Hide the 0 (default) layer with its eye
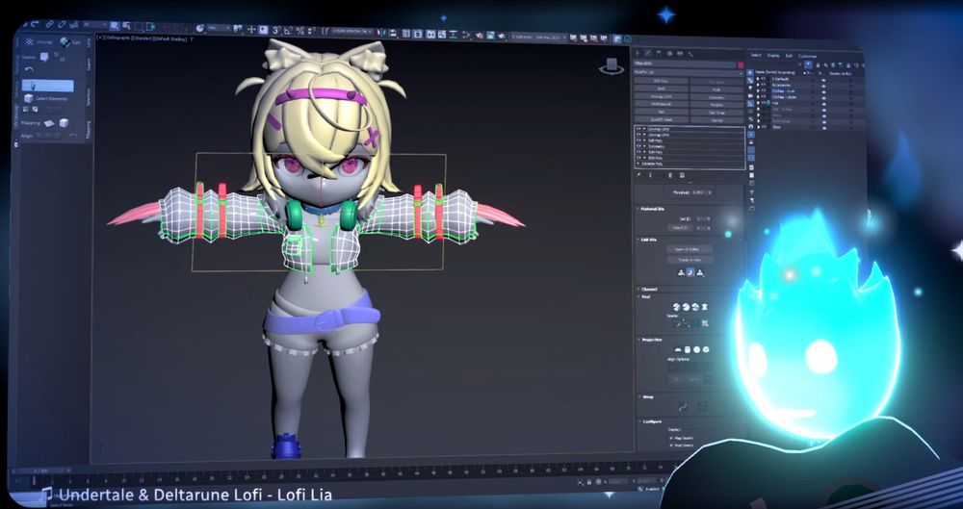The height and width of the screenshot is (509, 963). click(x=764, y=79)
